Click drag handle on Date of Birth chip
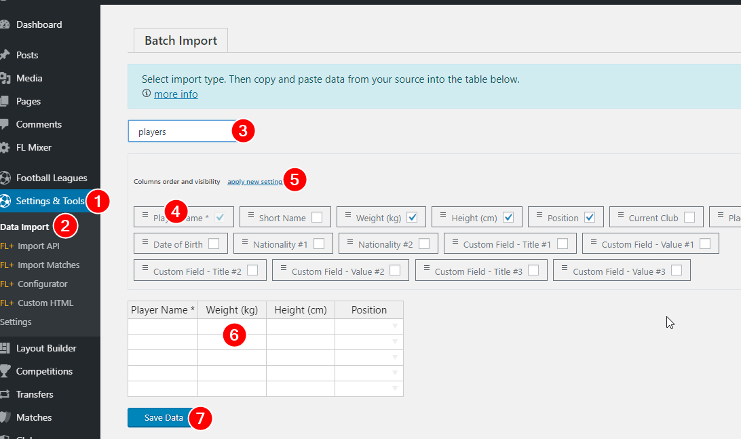The height and width of the screenshot is (439, 741). point(145,241)
